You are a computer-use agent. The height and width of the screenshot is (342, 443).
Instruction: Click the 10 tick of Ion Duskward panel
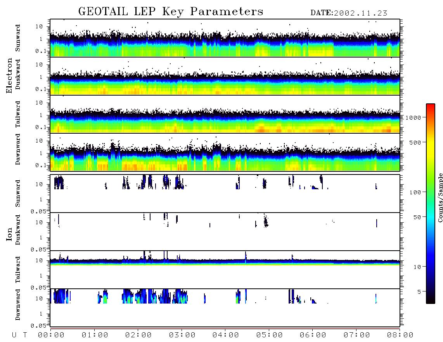39,223
